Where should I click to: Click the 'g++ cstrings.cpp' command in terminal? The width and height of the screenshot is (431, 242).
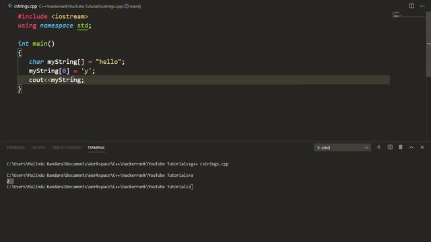(209, 164)
